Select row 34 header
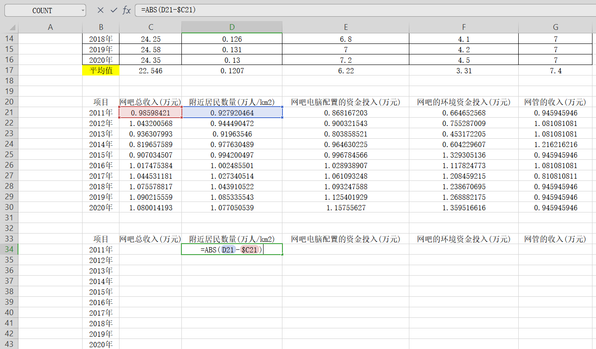Screen dimensions: 596x349 pyautogui.click(x=9, y=249)
